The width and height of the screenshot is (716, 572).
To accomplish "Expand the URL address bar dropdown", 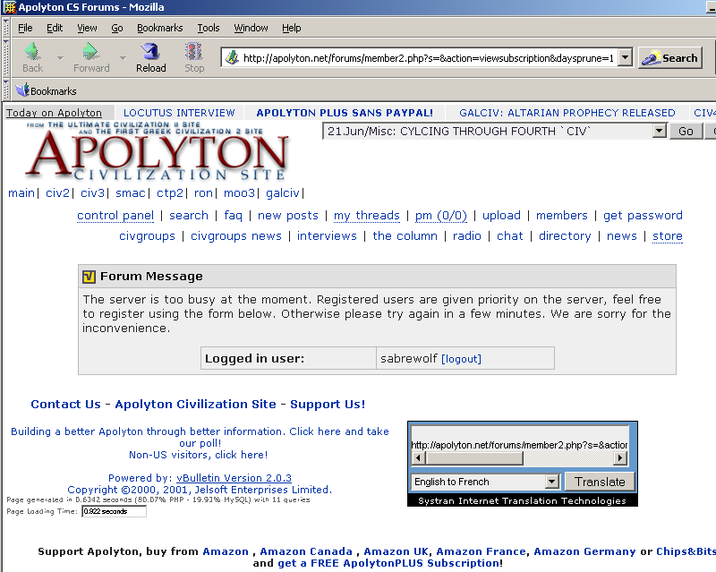I will 624,58.
